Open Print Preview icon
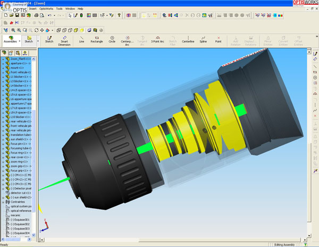 tap(42, 15)
